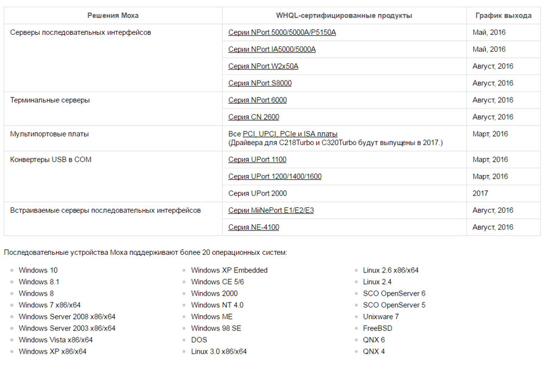Open the NPort S8000 series link
Screen dimensions: 548x367
[259, 84]
